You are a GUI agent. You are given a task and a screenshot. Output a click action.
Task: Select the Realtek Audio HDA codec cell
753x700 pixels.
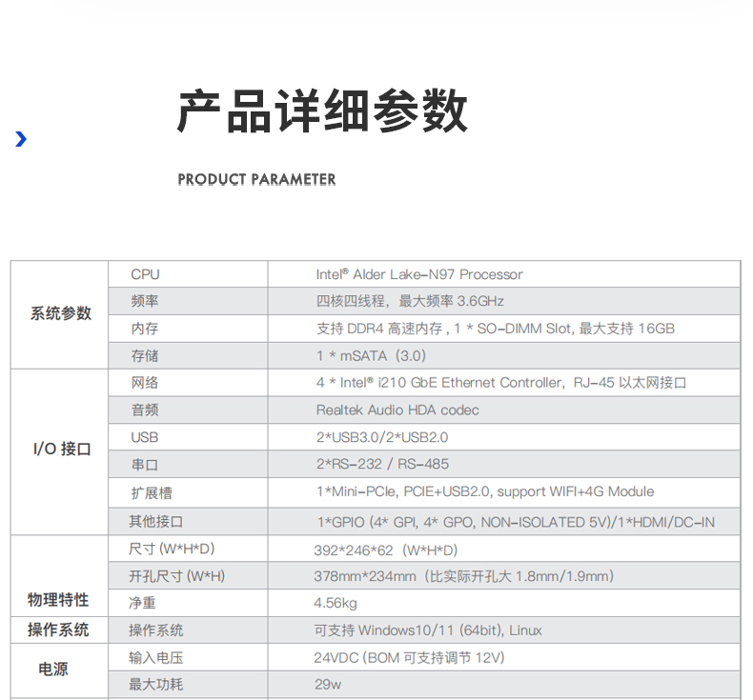tap(397, 410)
